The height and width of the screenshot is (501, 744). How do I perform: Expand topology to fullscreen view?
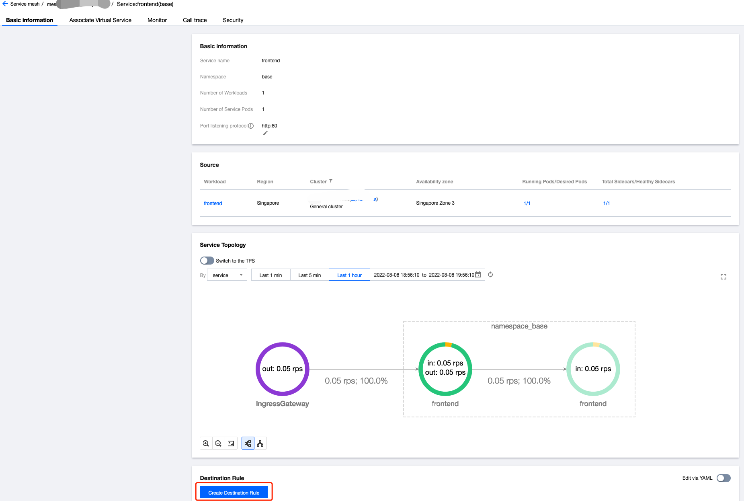[723, 277]
